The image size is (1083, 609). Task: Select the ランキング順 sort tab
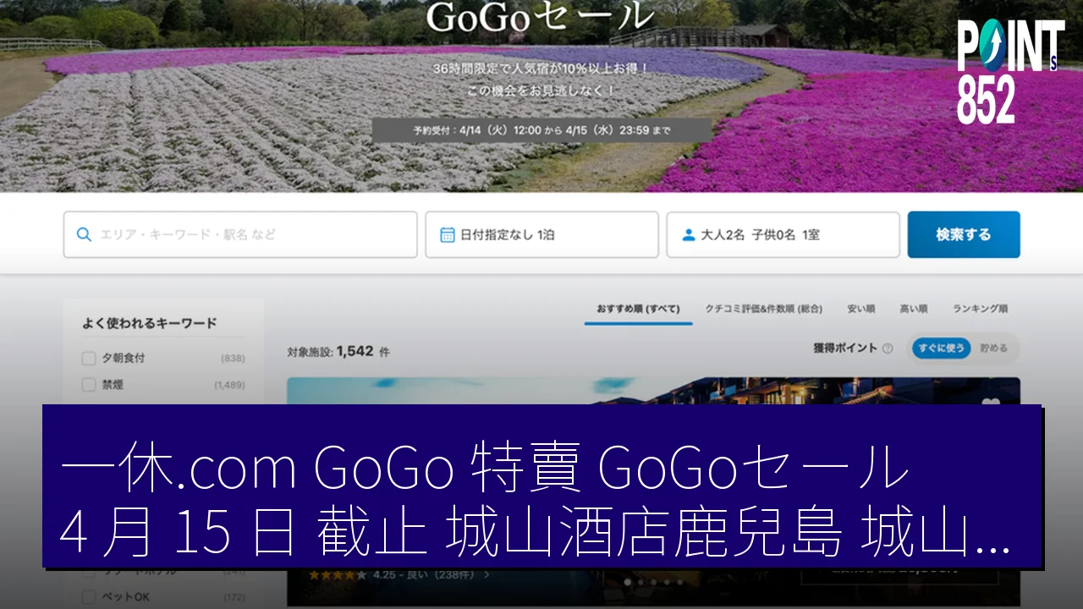(x=980, y=309)
